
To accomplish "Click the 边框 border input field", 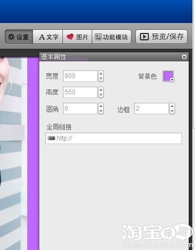I will (151, 108).
